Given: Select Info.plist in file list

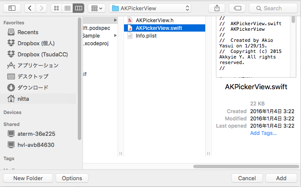Looking at the screenshot, I should [147, 36].
